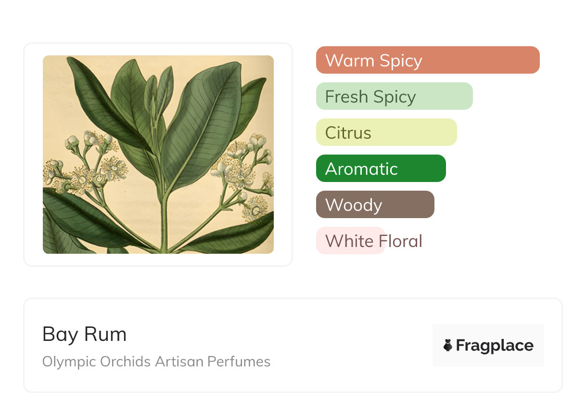Screen dimensions: 586x416
Task: Select the pink White Floral bar
Action: (x=350, y=241)
